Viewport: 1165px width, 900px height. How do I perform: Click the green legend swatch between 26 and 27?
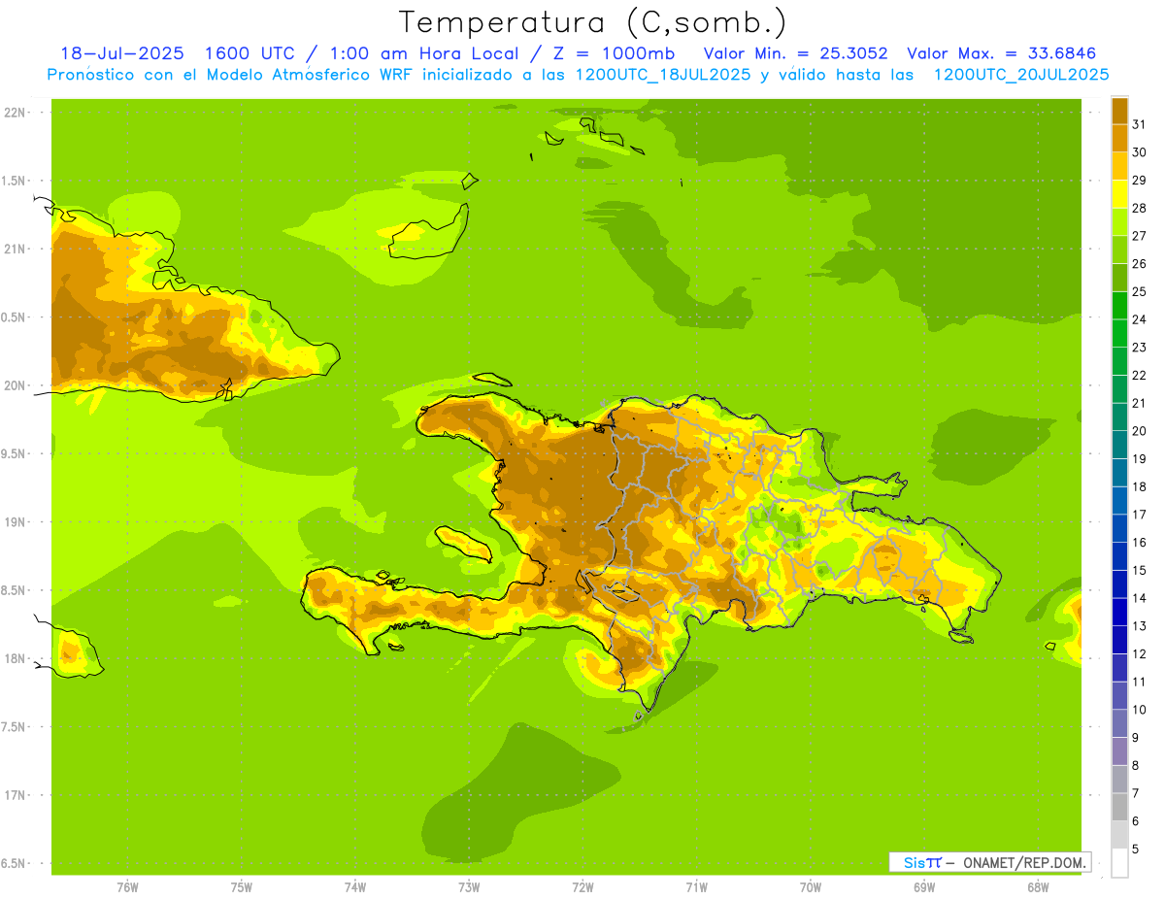pyautogui.click(x=1119, y=250)
